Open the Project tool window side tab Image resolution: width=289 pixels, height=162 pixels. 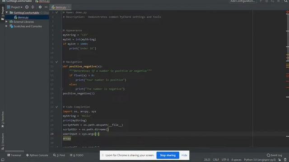3,13
